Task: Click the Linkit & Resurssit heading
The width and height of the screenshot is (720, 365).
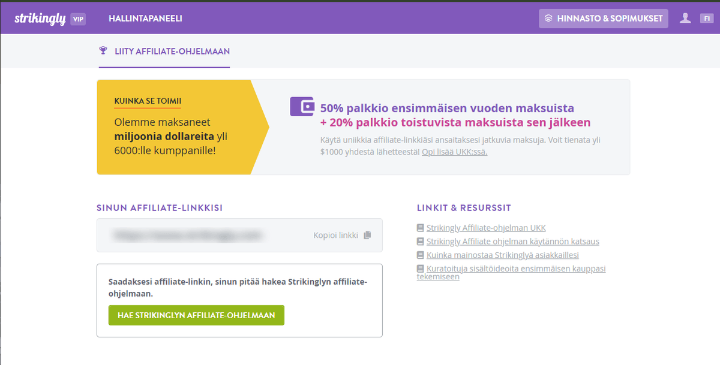Action: pyautogui.click(x=464, y=208)
